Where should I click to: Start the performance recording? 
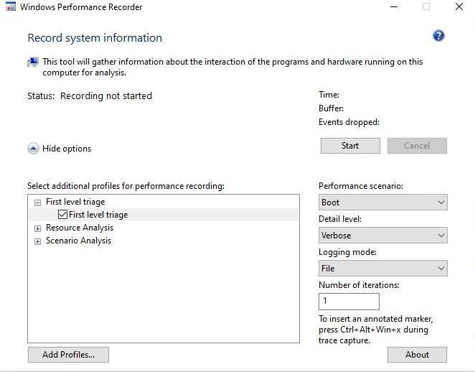(350, 146)
